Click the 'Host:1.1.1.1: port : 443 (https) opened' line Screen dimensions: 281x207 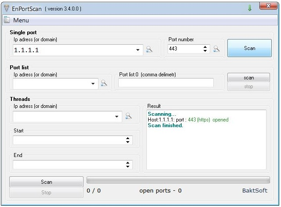[188, 120]
